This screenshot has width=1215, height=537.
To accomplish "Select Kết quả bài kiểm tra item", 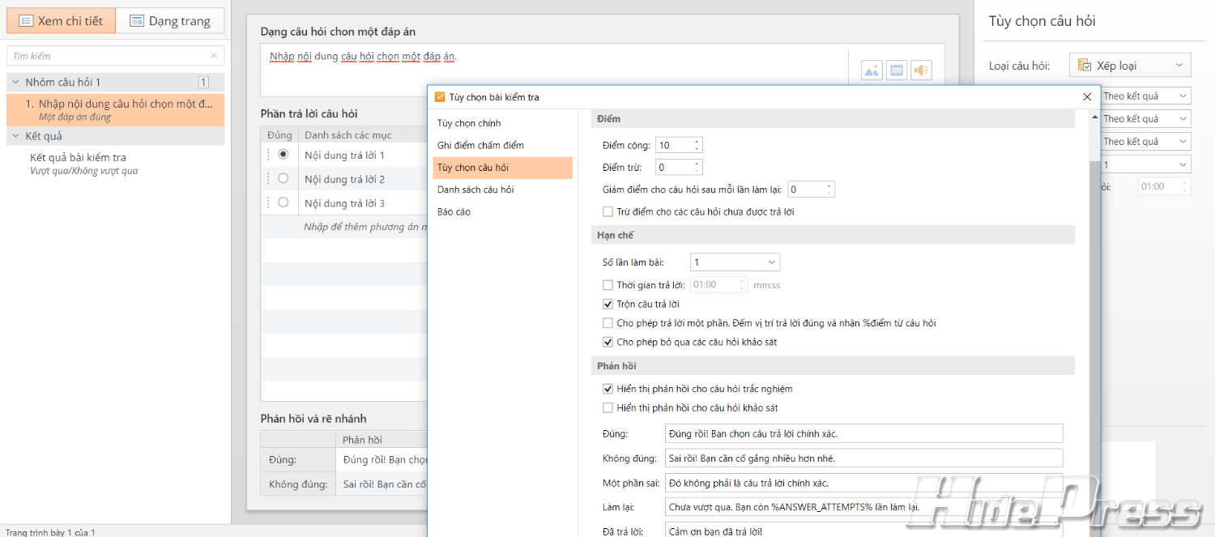I will [x=78, y=158].
